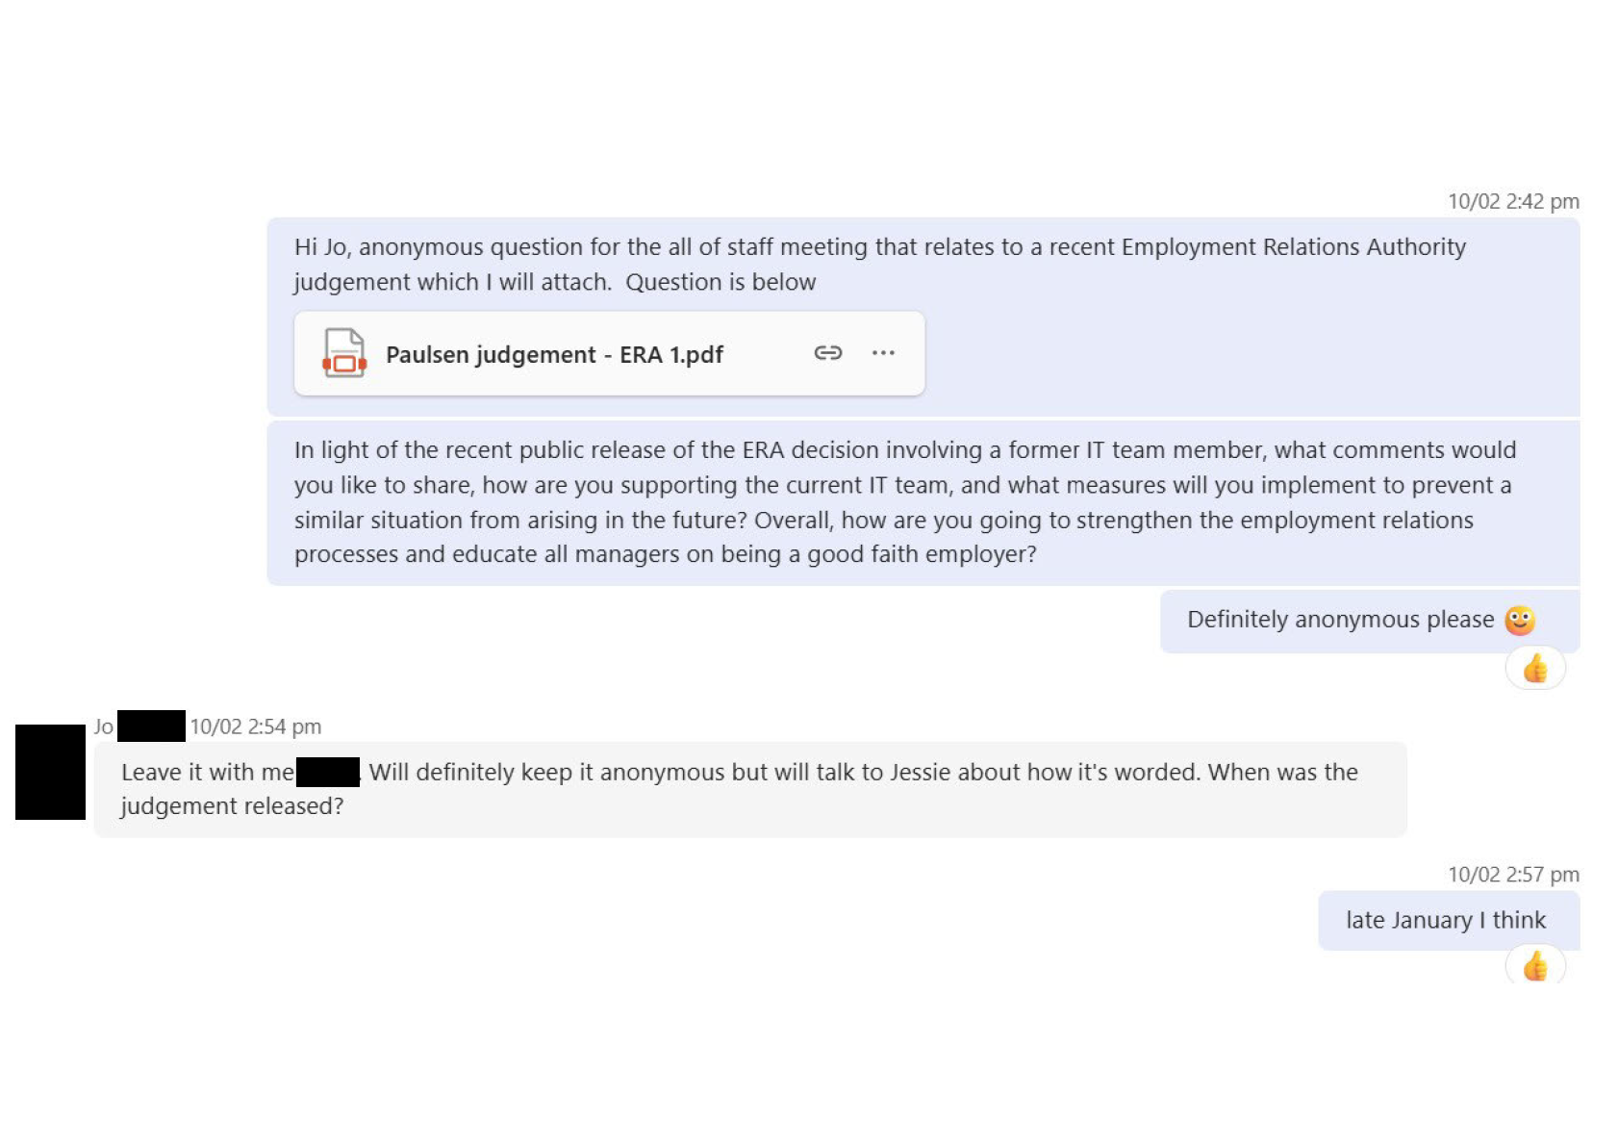Click the sender name Jo
1618x1147 pixels.
103,726
